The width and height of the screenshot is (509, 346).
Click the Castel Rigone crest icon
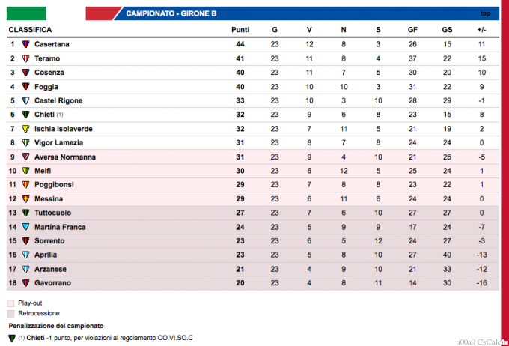26,100
